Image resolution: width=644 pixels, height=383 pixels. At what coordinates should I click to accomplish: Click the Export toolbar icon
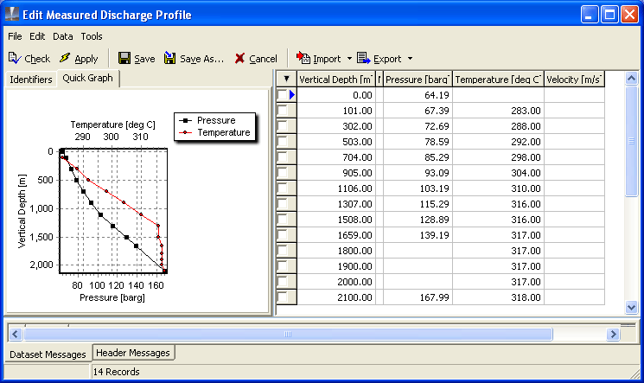click(x=363, y=59)
